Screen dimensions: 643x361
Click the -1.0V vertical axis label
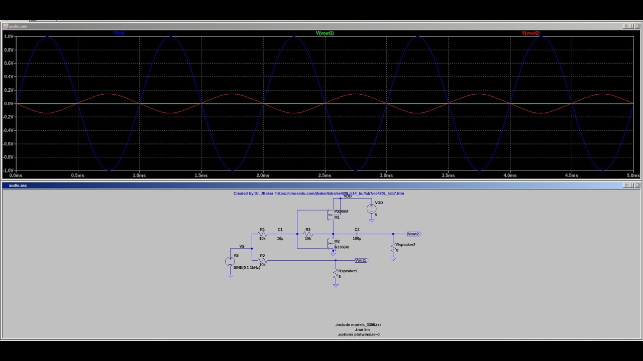click(9, 170)
